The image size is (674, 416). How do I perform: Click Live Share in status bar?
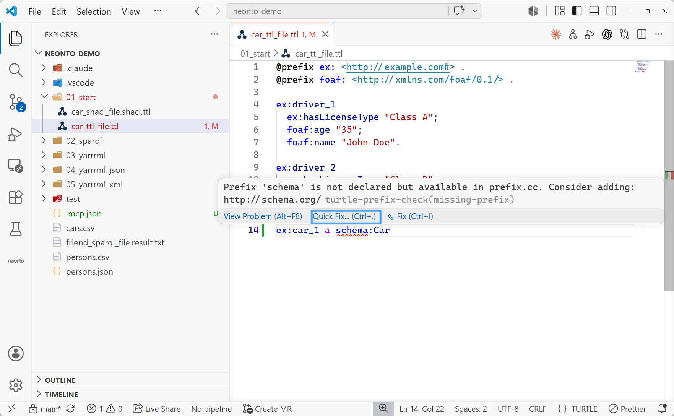[x=157, y=409]
